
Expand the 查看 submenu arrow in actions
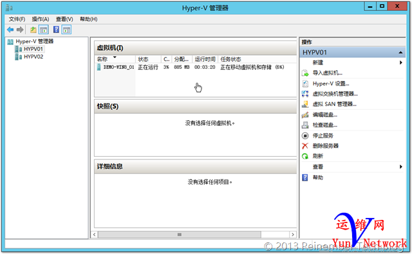pos(401,167)
